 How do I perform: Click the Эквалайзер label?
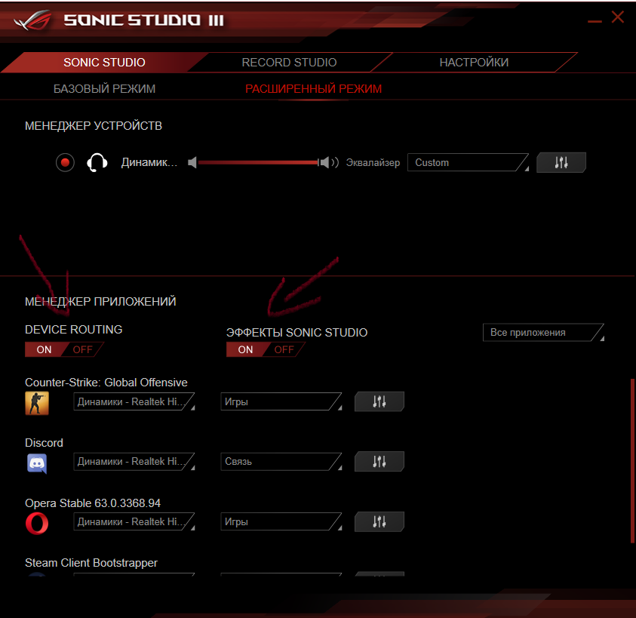[x=373, y=163]
